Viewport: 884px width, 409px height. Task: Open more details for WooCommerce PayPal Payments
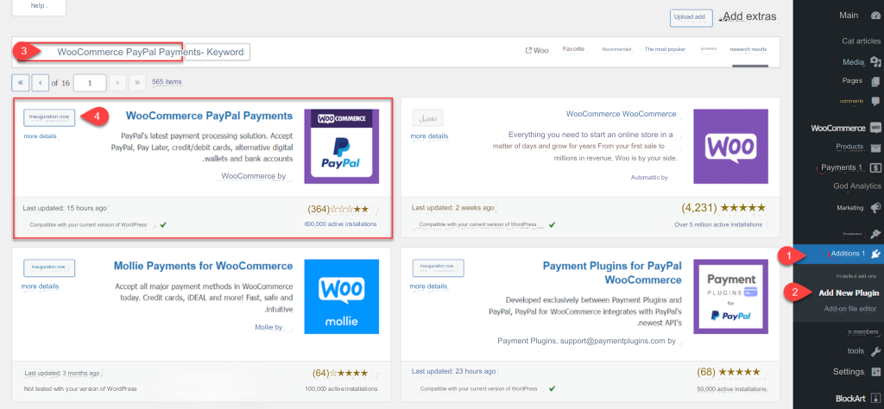40,135
